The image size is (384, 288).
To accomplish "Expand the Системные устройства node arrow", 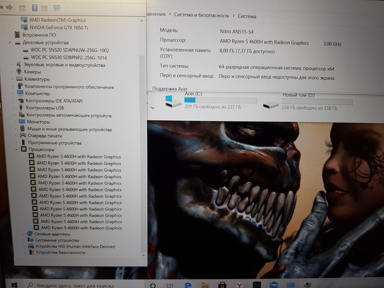I will pos(24,240).
